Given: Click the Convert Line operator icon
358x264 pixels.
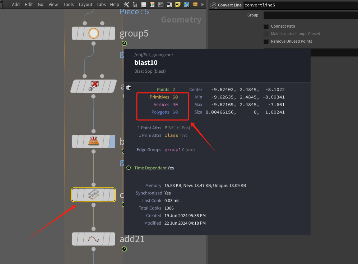Looking at the screenshot, I should (x=214, y=5).
